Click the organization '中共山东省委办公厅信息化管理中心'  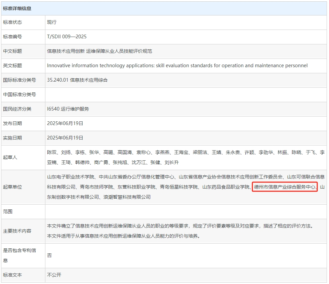tap(136, 177)
